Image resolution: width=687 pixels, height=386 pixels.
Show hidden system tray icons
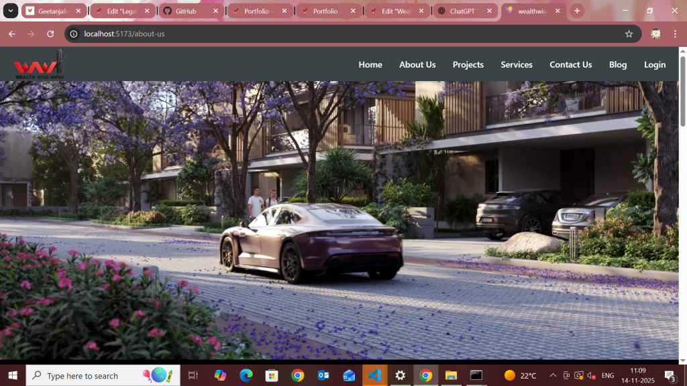[x=553, y=375]
